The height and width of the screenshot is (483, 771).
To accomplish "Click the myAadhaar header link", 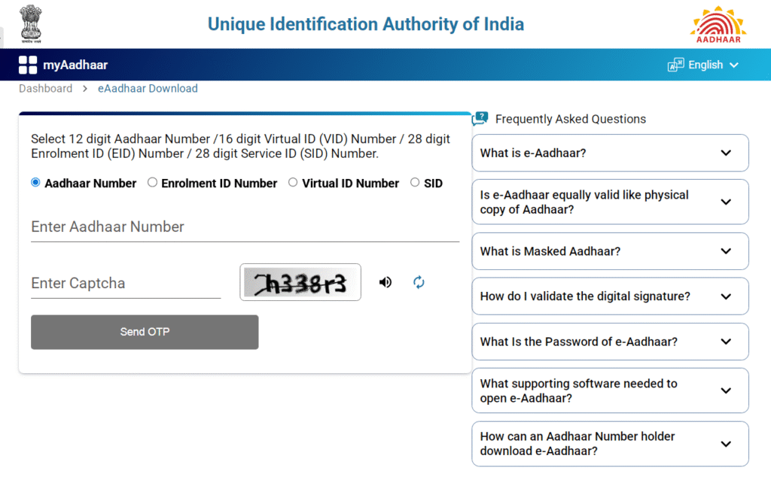I will [72, 65].
